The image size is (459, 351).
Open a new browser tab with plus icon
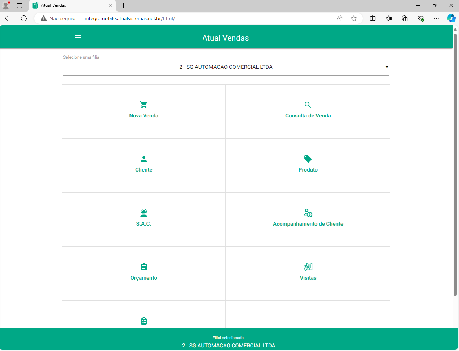coord(123,5)
